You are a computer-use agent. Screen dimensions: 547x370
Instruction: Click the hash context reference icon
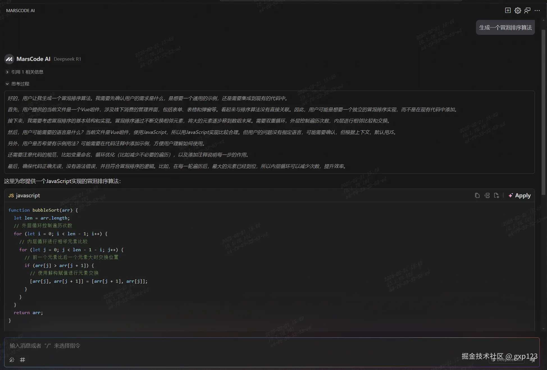click(22, 360)
